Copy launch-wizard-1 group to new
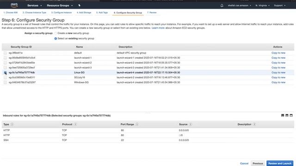 click(x=278, y=58)
